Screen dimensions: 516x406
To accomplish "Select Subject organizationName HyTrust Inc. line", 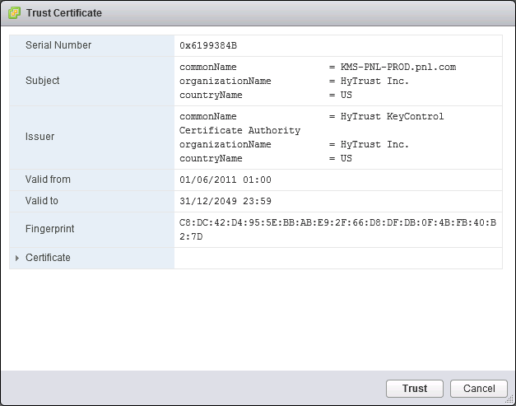I will (294, 81).
